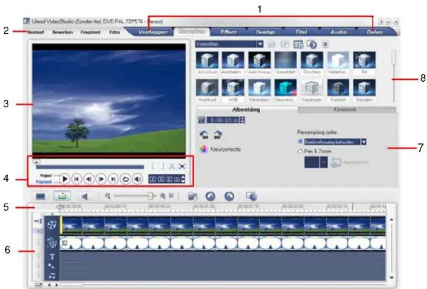
Task: Select the Pan & Zoom radio button
Action: pos(300,151)
